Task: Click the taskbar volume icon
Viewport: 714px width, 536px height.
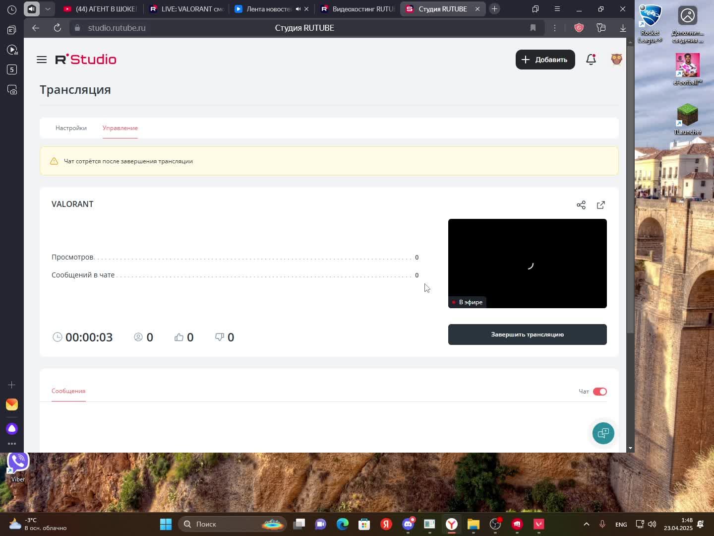Action: 652,524
